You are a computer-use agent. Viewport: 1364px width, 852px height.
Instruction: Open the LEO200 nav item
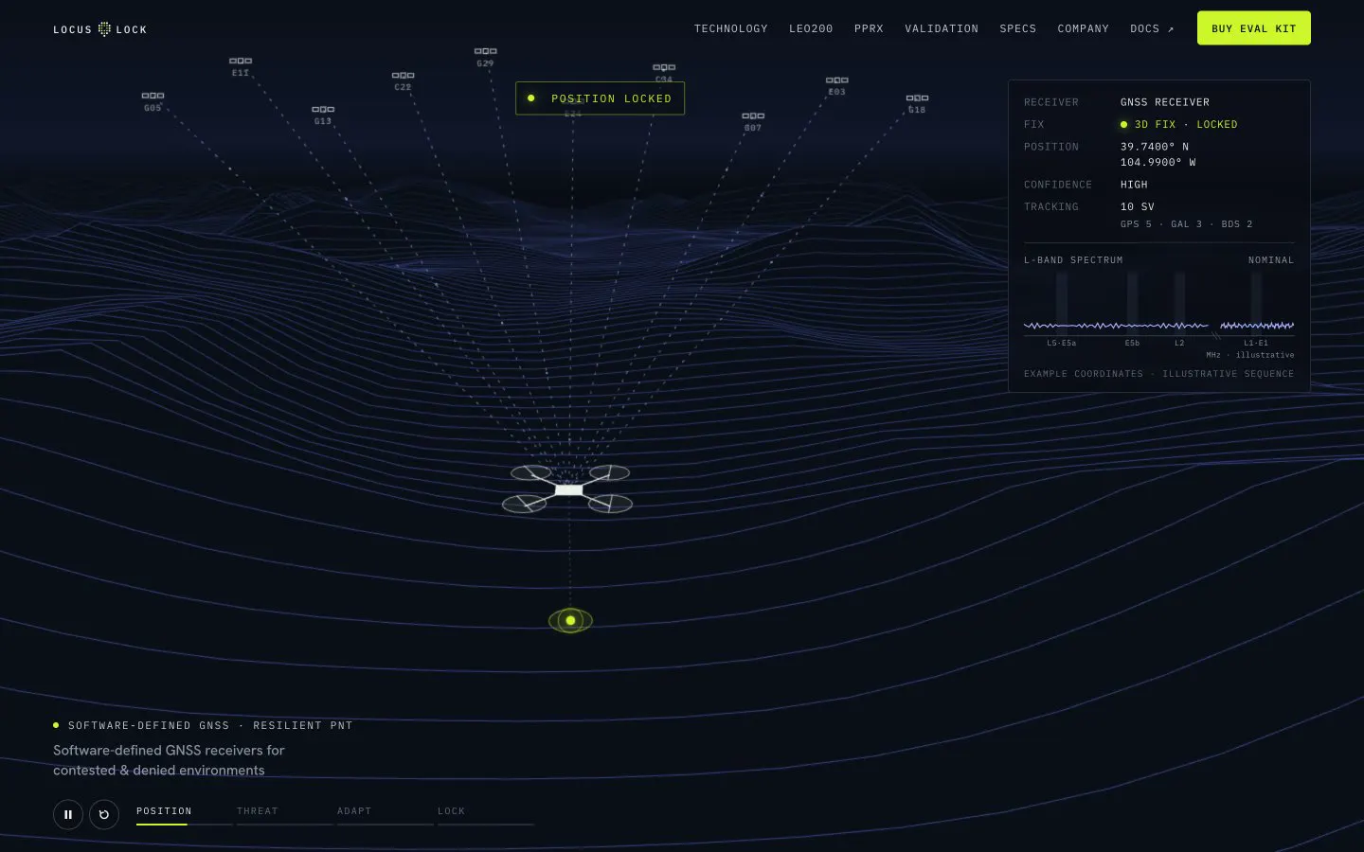pos(811,28)
